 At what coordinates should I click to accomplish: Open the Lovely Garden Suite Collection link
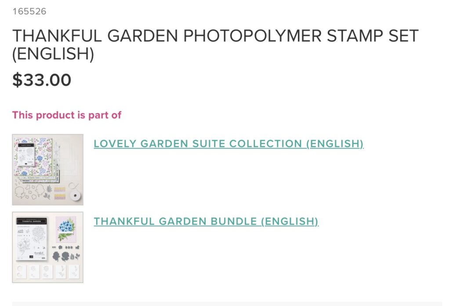(229, 144)
